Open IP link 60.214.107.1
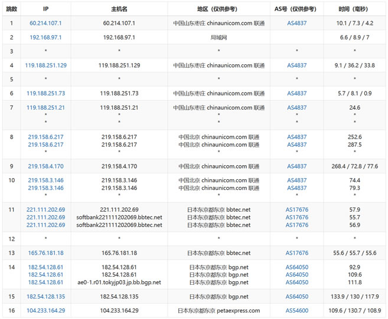Viewport: 388px width, 319px height. coord(45,23)
